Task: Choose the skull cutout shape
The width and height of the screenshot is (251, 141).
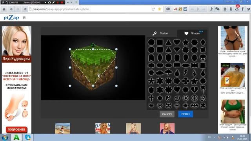Action: point(203,58)
